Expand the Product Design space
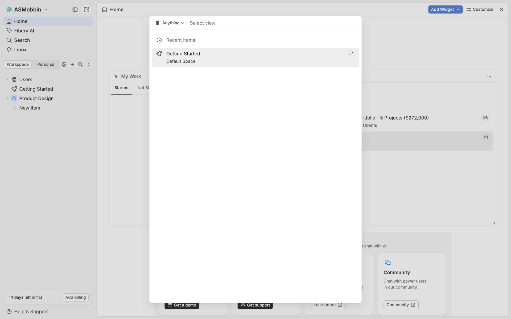The image size is (511, 319). click(7, 98)
